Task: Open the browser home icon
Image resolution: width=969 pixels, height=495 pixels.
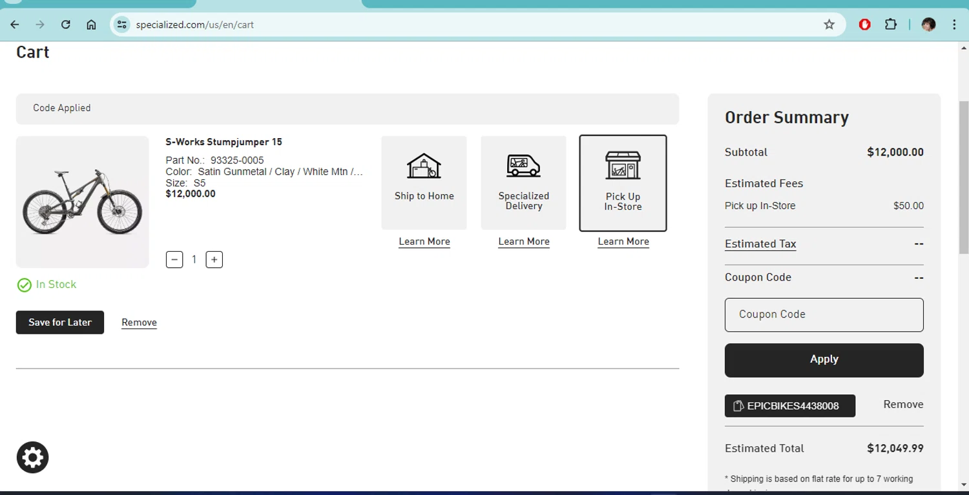Action: point(91,25)
